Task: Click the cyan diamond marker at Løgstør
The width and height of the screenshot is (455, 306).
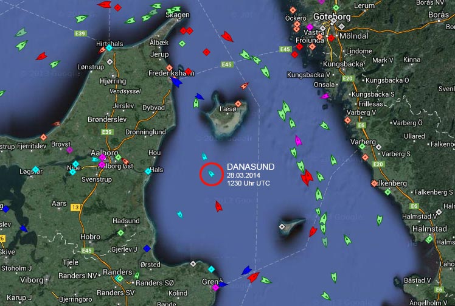Action: [35, 169]
